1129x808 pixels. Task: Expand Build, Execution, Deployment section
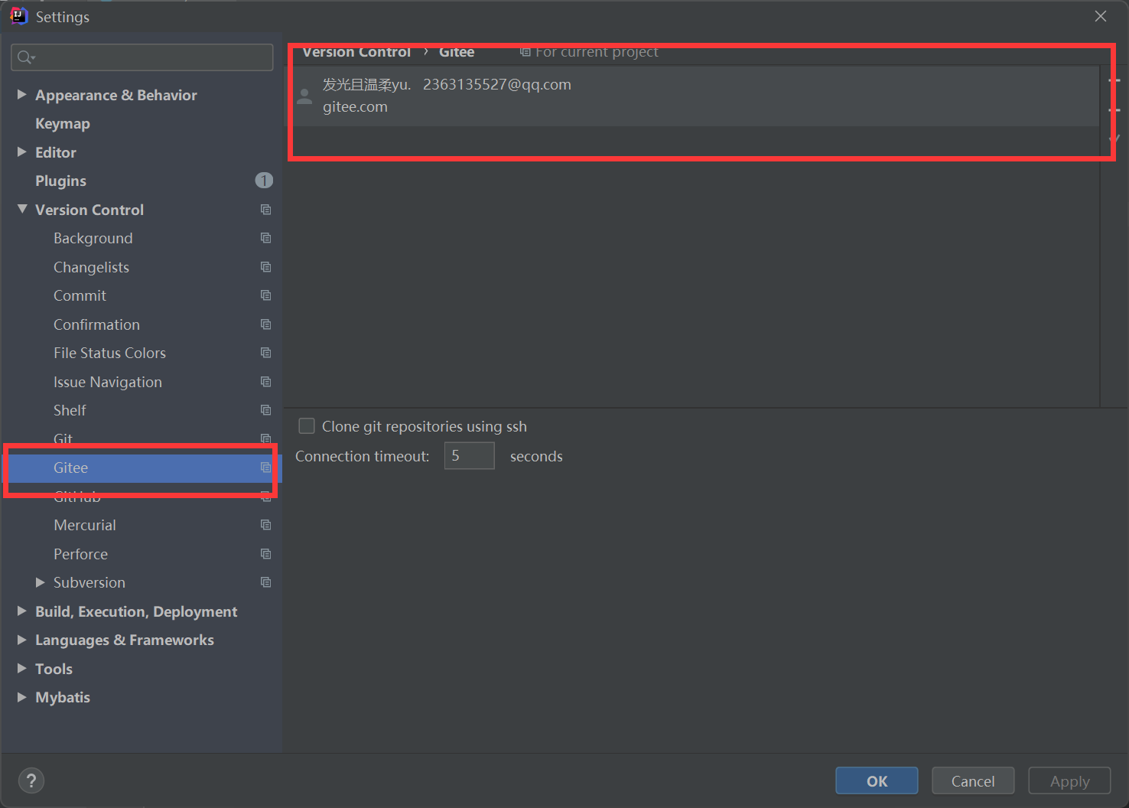coord(22,611)
